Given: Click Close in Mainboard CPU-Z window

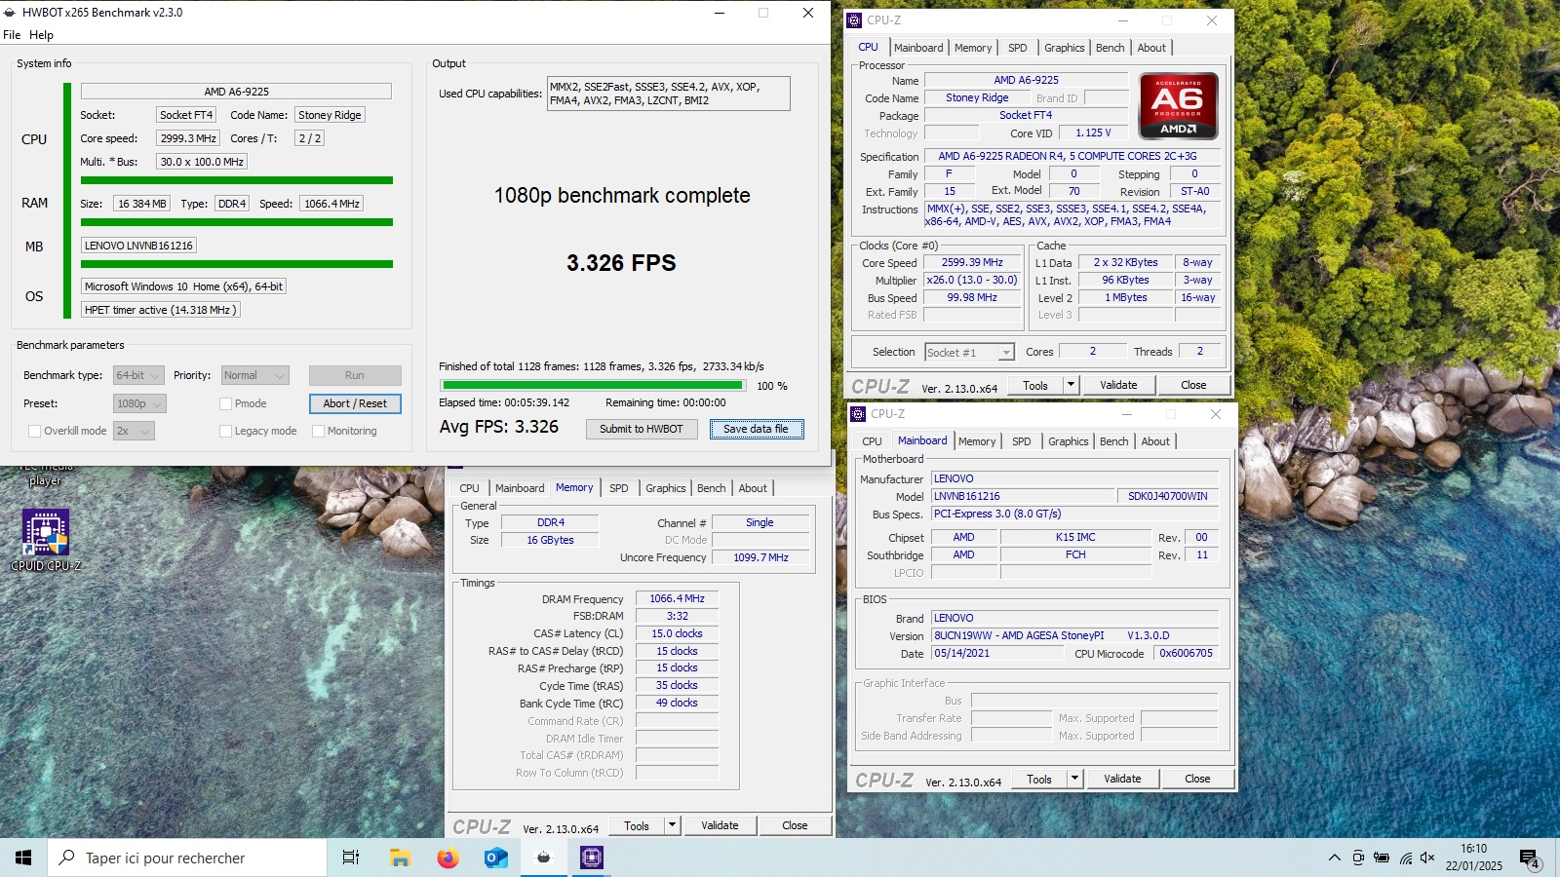Looking at the screenshot, I should [1197, 779].
